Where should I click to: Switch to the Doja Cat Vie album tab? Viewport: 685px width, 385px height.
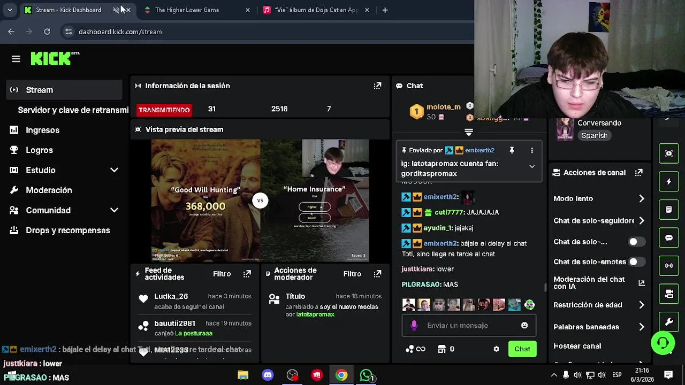pos(317,10)
